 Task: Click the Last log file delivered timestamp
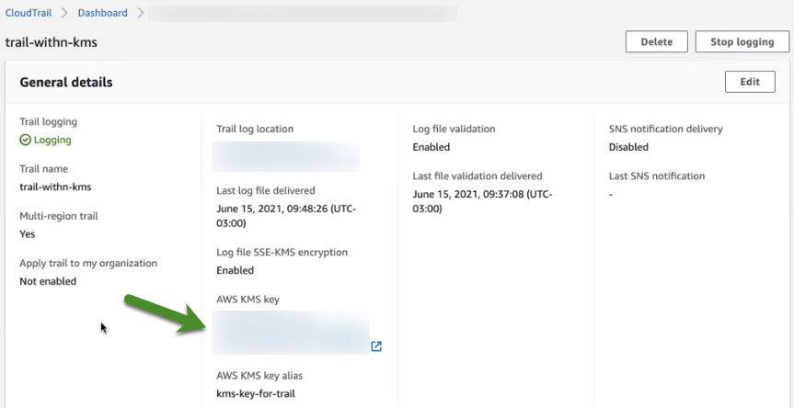coord(287,216)
